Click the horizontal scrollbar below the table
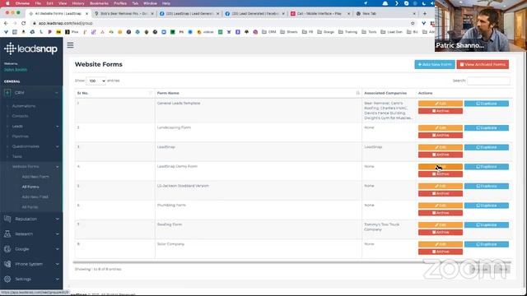The image size is (527, 296). 291,262
